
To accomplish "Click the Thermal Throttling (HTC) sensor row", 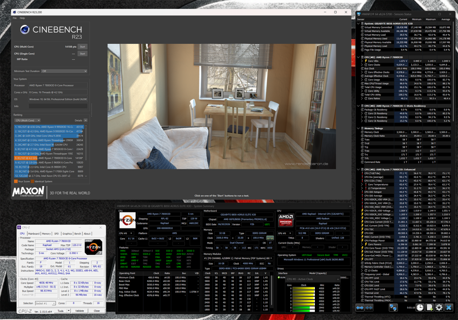I will click(x=406, y=297).
